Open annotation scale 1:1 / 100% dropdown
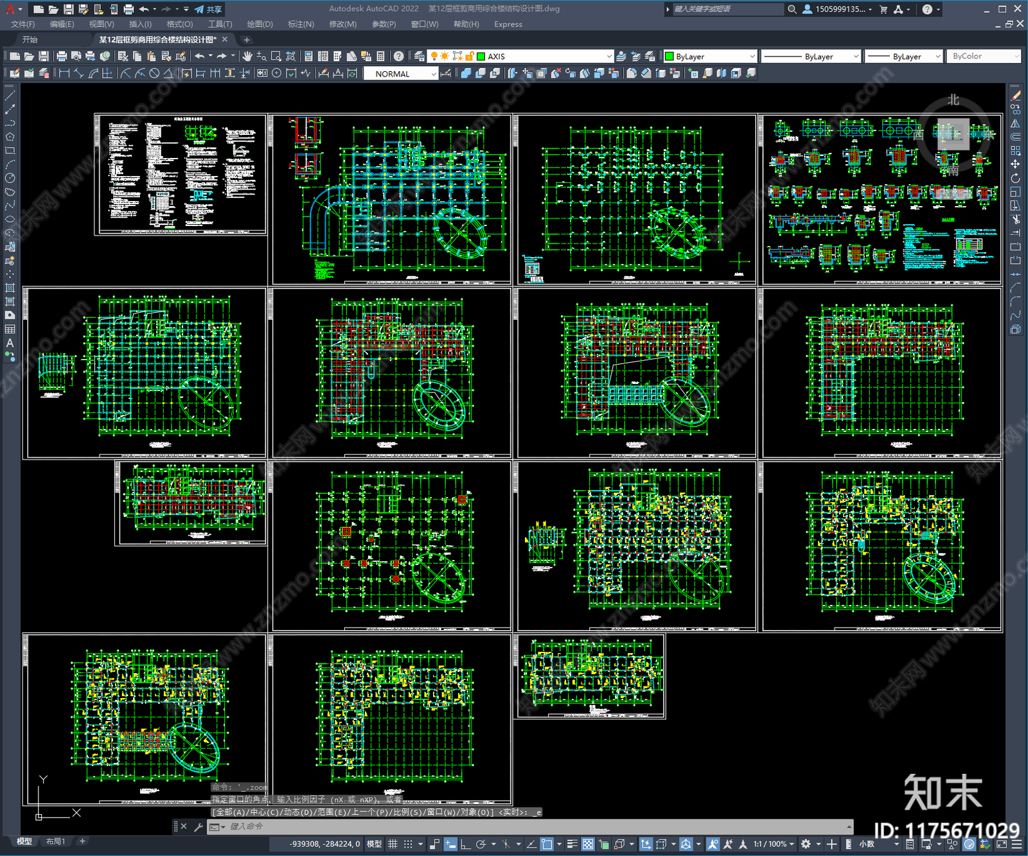The image size is (1028, 856). (774, 844)
